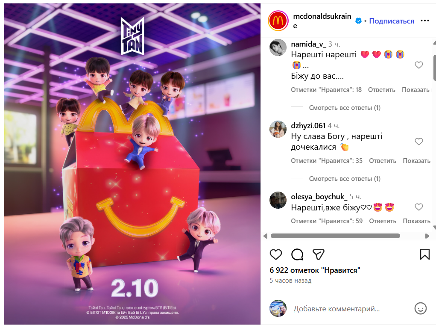Screen dimensions: 436x325
Task: Click the McDonald's profile avatar
Action: pos(278,21)
